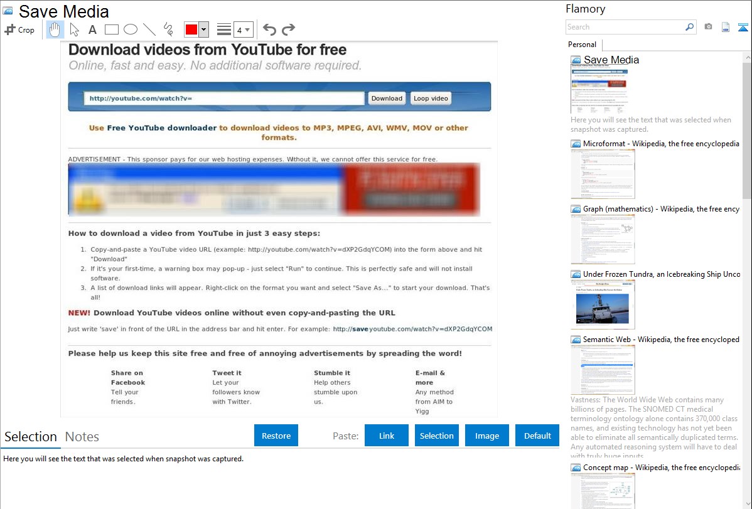Click the Concept map - Wikipedia title
The height and width of the screenshot is (509, 752).
coord(662,467)
